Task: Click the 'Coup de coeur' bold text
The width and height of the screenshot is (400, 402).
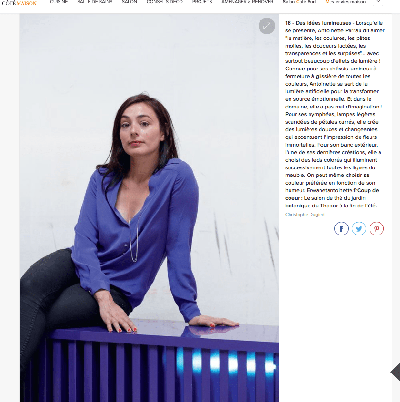Action: [x=332, y=194]
